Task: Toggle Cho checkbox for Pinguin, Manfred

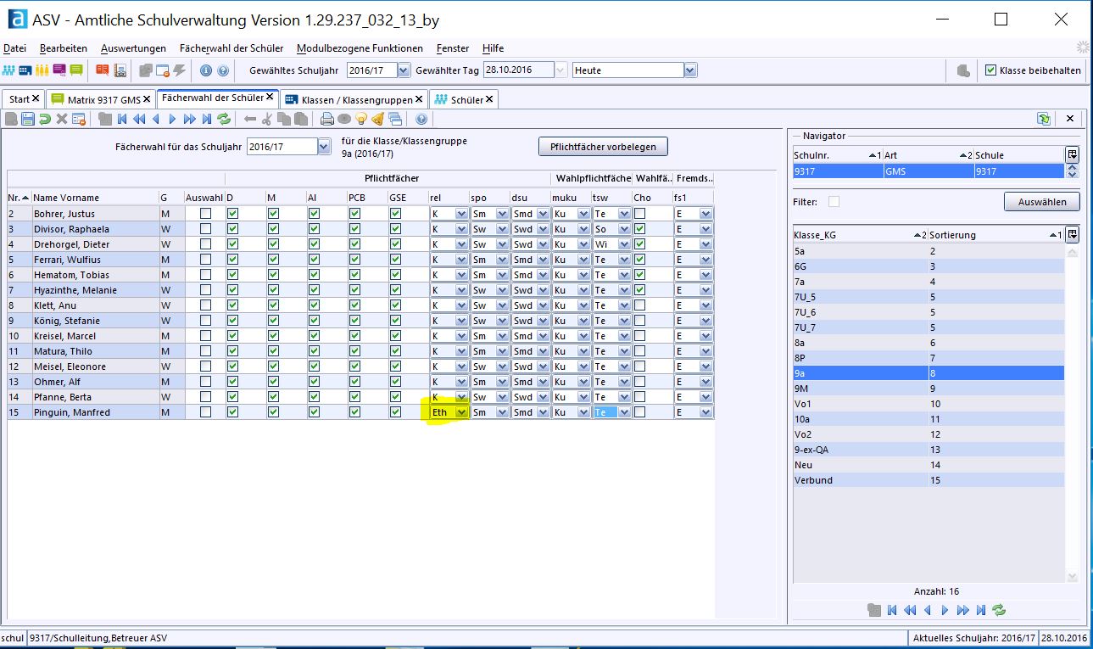Action: point(639,412)
